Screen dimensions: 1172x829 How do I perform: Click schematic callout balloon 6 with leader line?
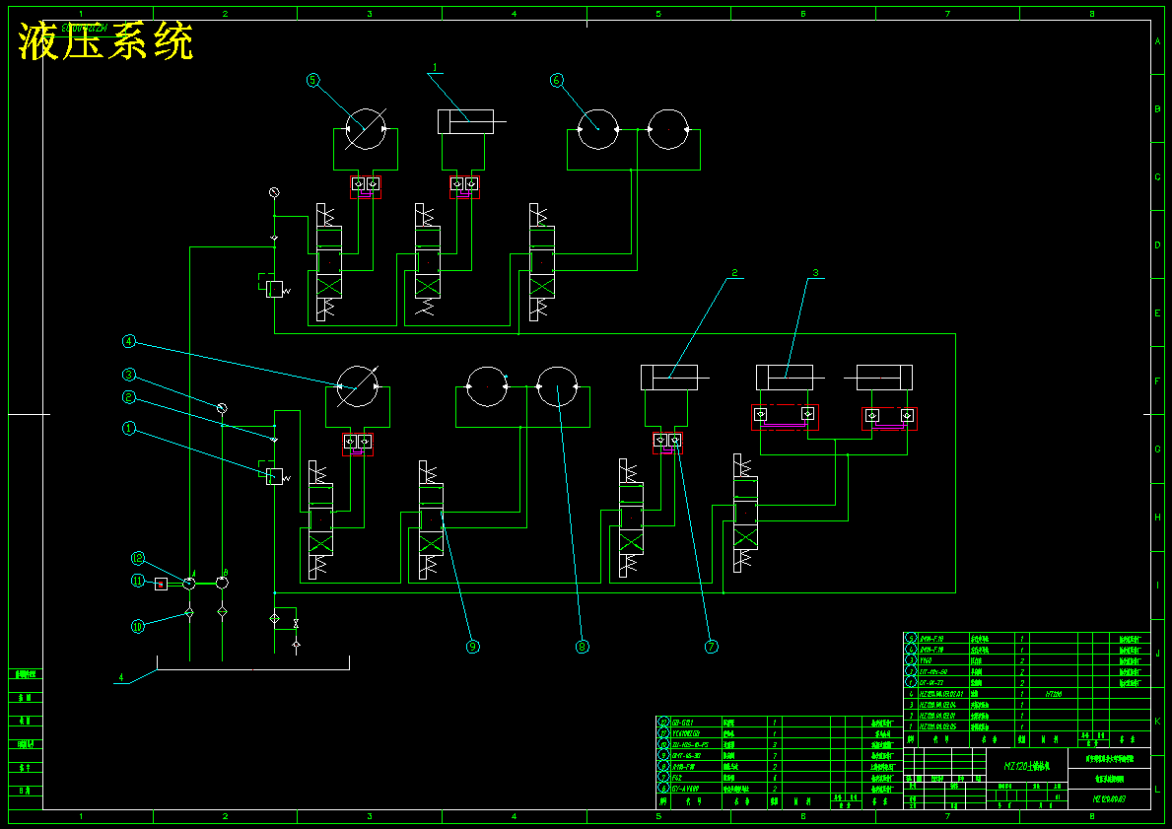point(557,80)
